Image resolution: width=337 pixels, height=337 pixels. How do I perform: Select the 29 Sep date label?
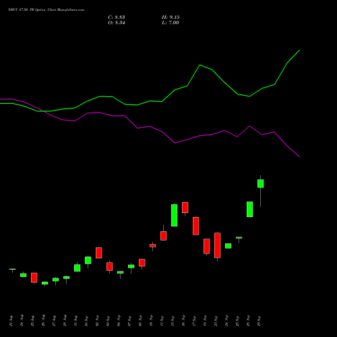coord(259,321)
